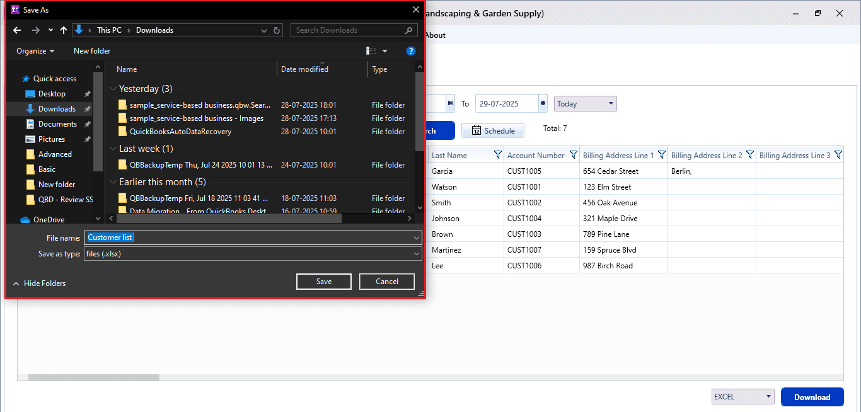Open the Organize menu
Viewport: 861px width, 412px height.
34,50
